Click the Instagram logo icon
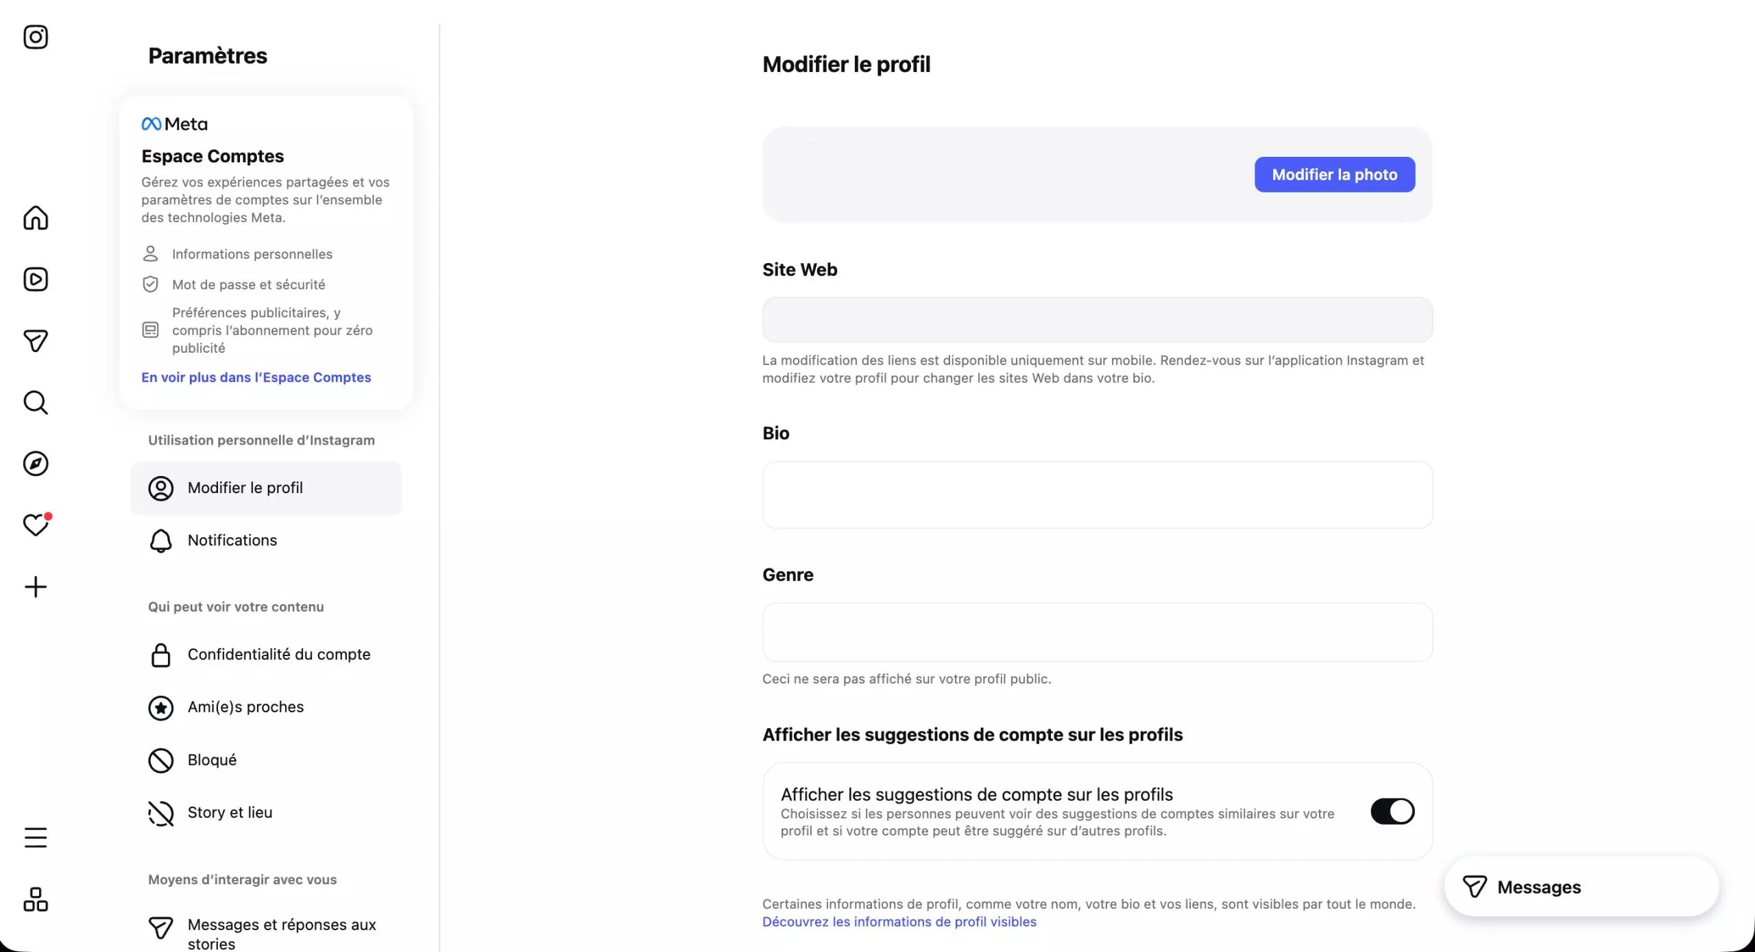The height and width of the screenshot is (952, 1755). [36, 37]
